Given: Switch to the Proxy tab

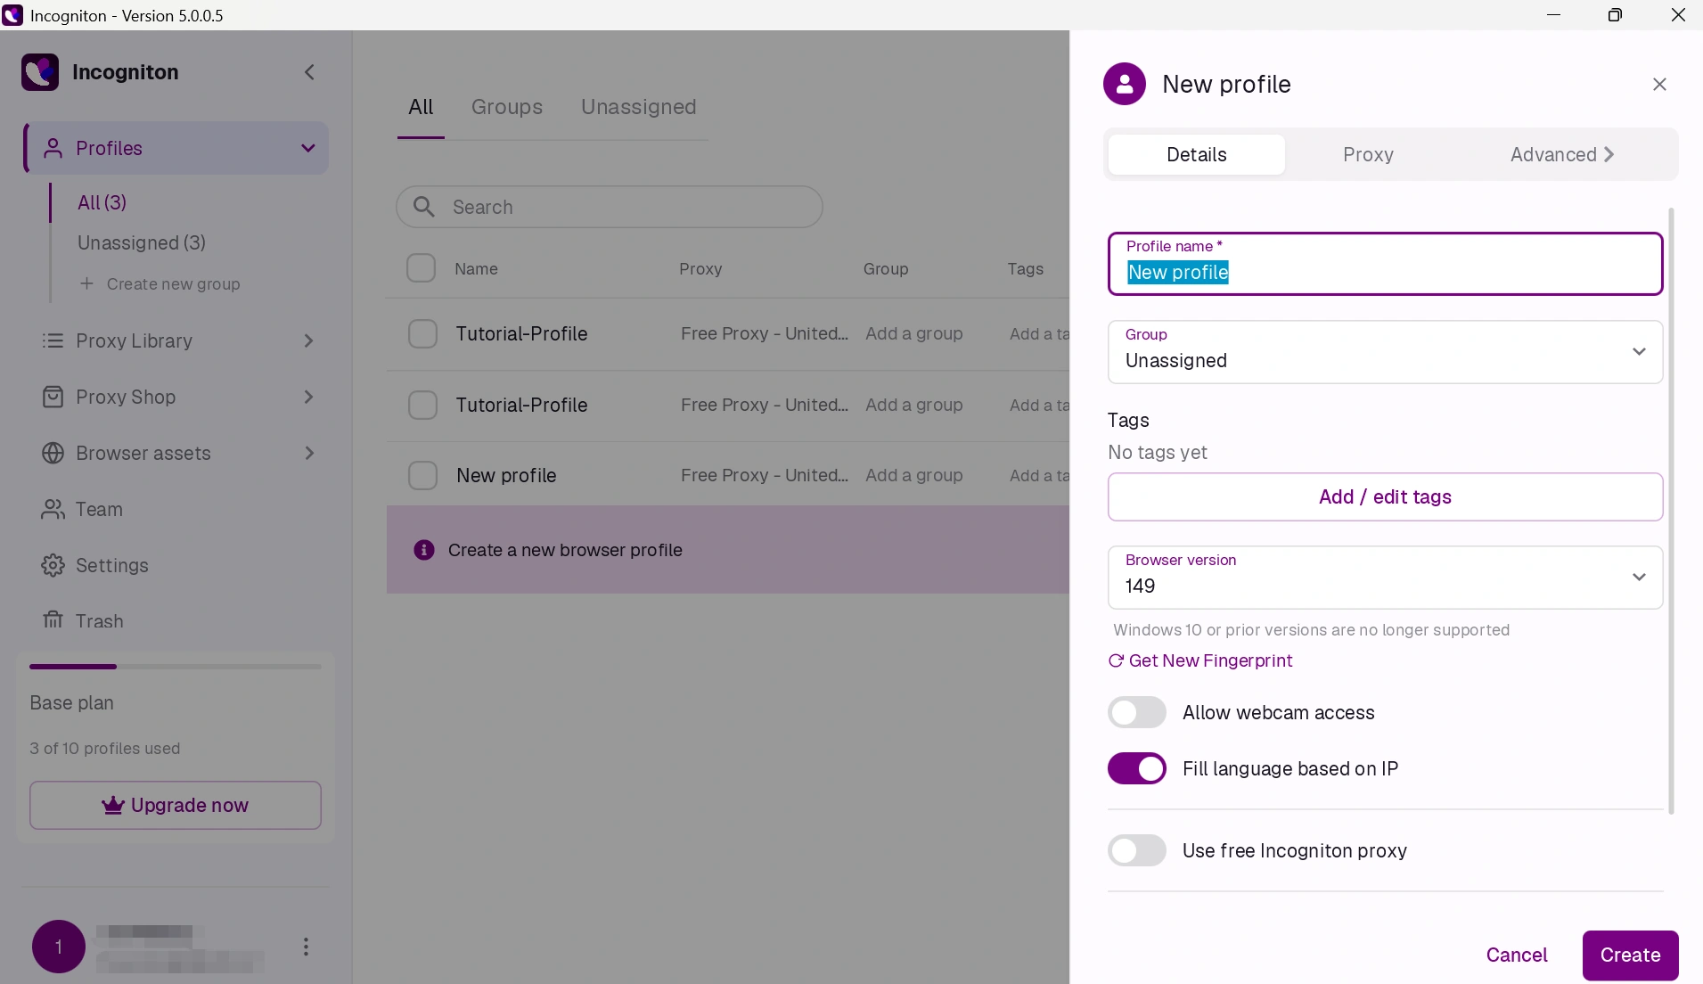Looking at the screenshot, I should coord(1368,154).
